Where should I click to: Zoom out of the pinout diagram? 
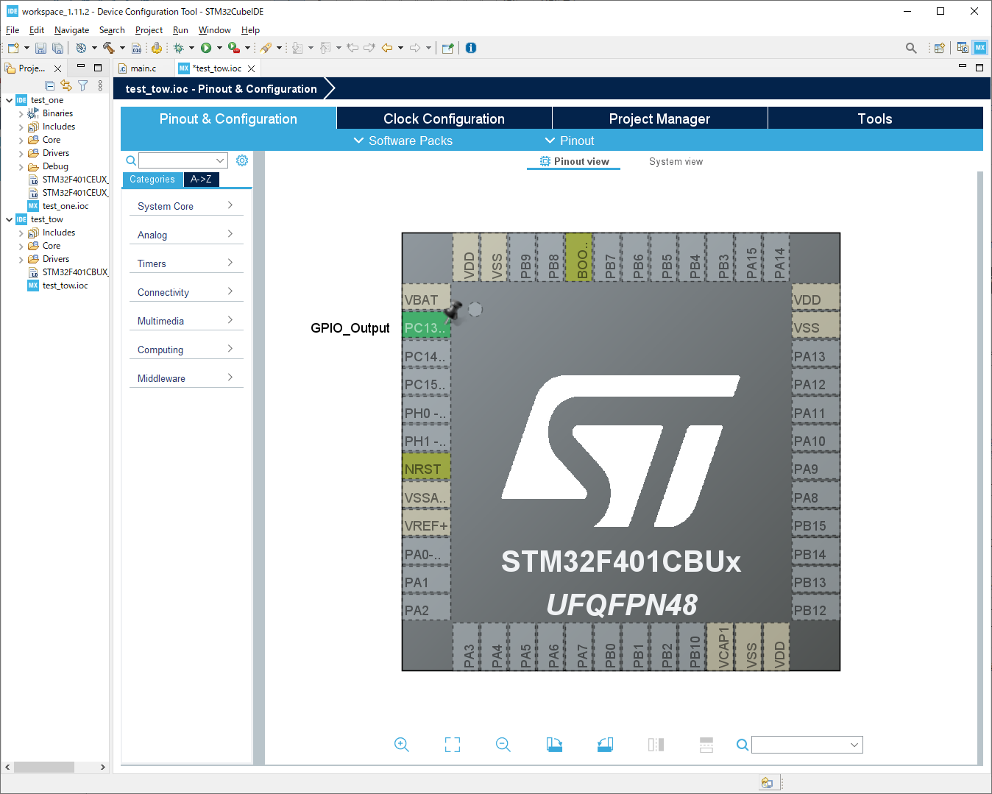[503, 744]
